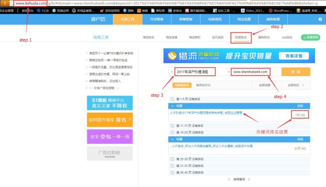This screenshot has height=187, width=326.
Task: Click the help question mark icon
Action: [320, 20]
